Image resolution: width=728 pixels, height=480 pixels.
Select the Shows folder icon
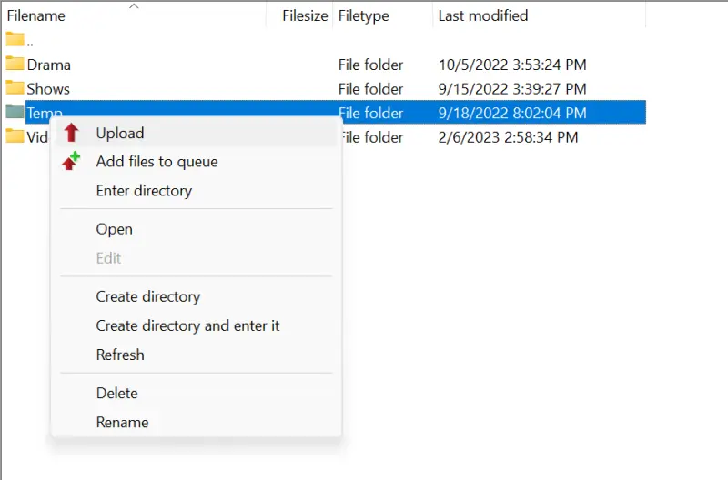(15, 88)
